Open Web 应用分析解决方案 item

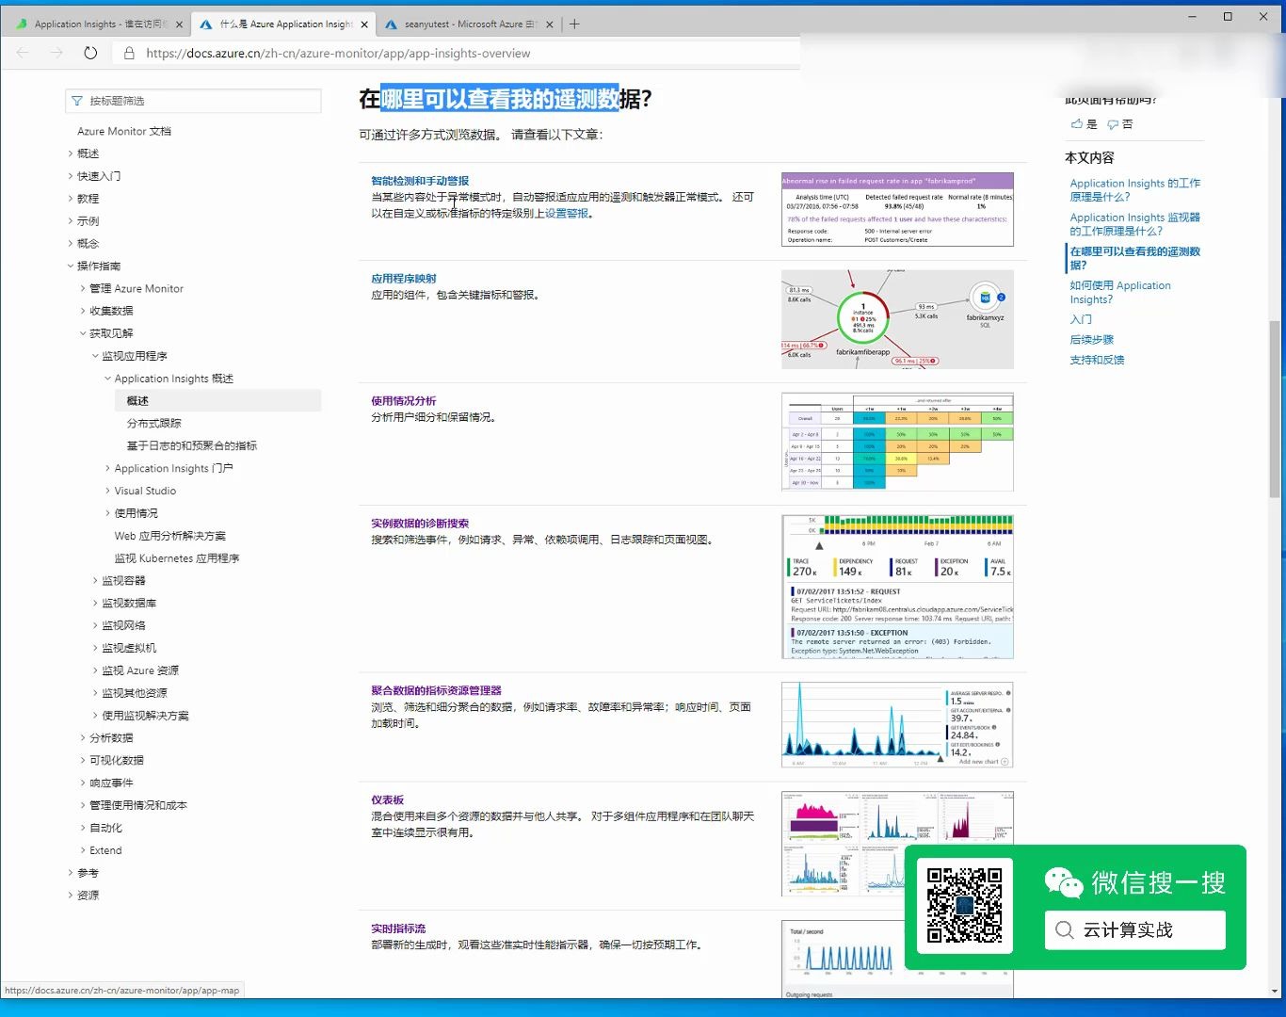tap(170, 536)
